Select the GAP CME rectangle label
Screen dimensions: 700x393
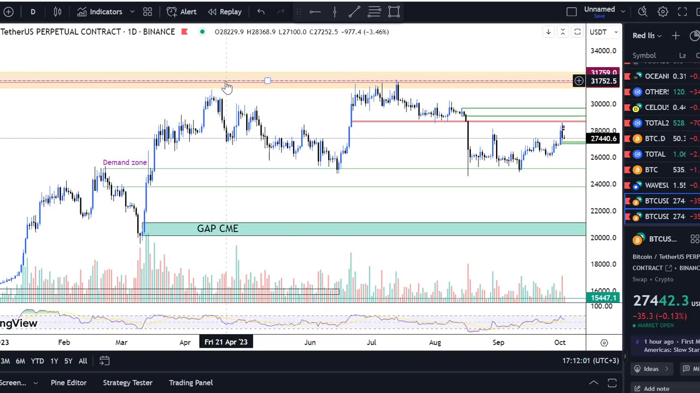point(218,228)
